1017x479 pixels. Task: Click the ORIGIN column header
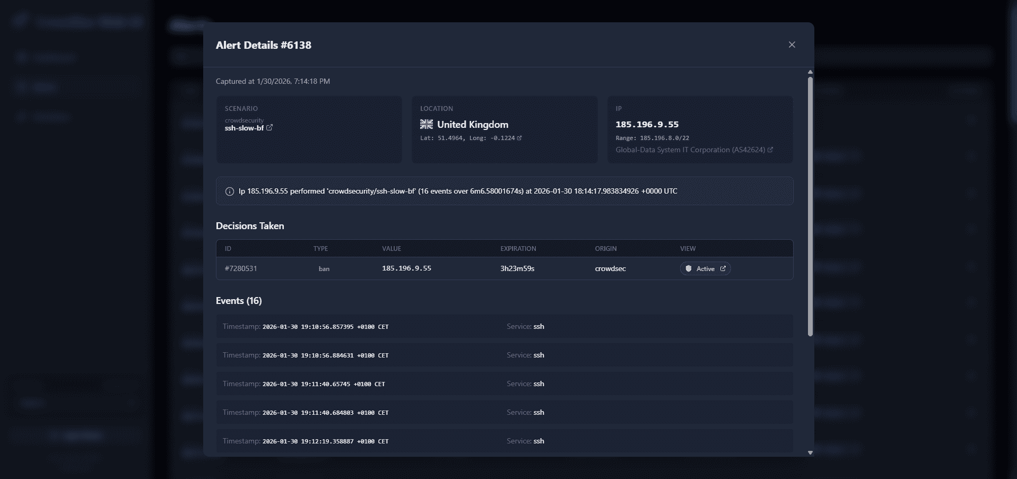coord(605,249)
